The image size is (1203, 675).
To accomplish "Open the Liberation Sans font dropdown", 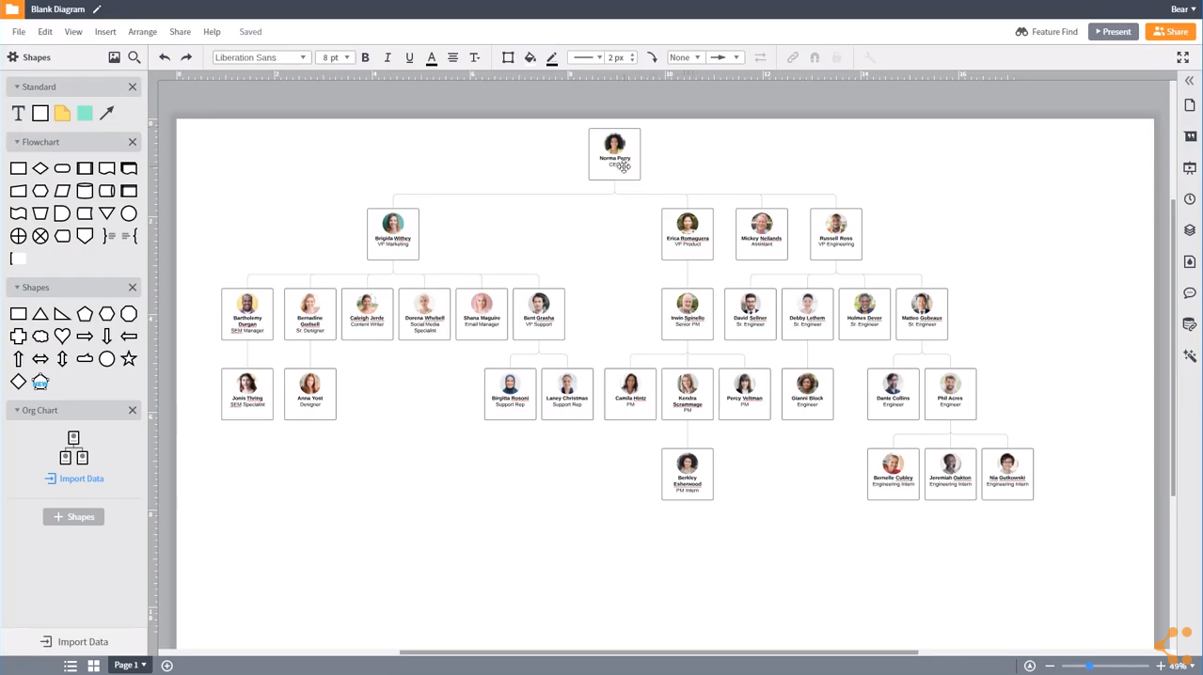I will point(261,57).
